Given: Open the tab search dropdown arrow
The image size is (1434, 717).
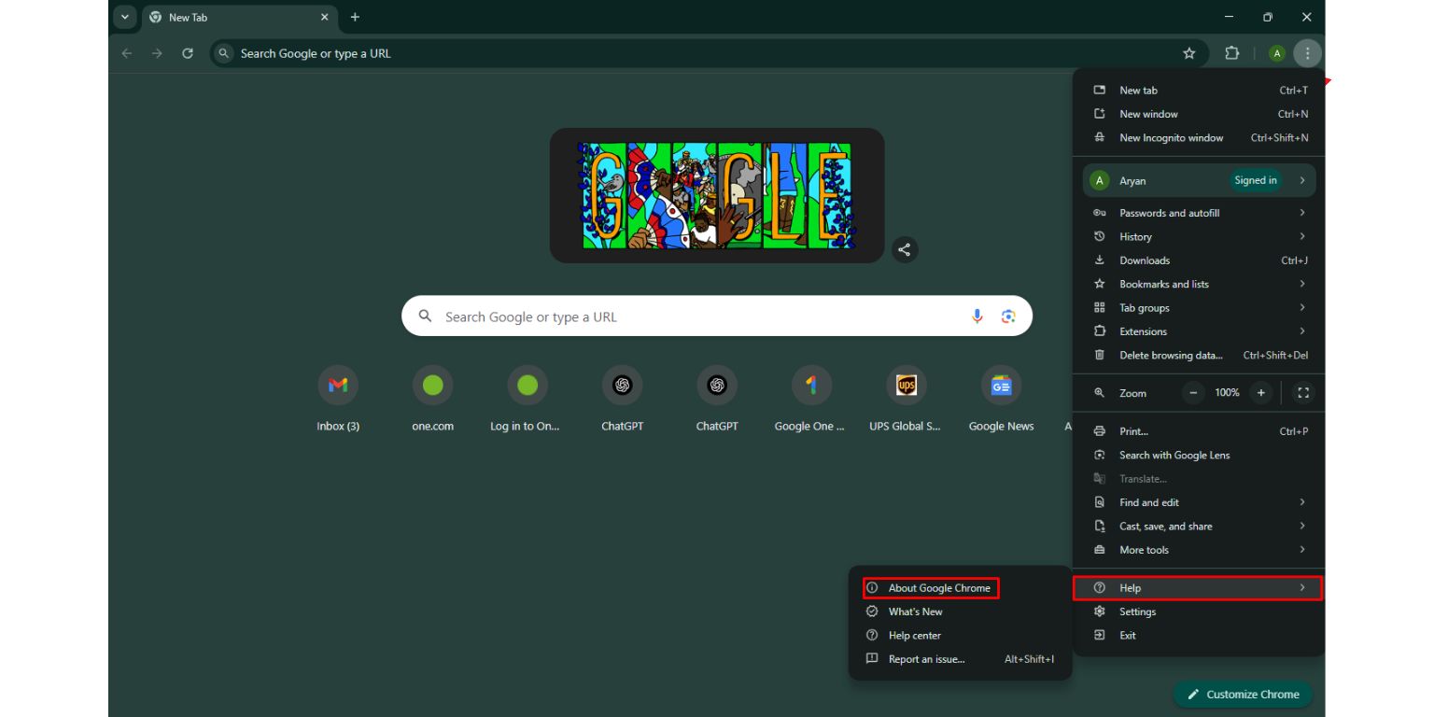Looking at the screenshot, I should pos(125,17).
